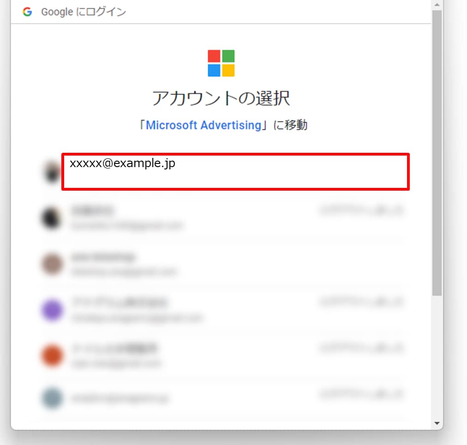
Task: Click the avatar beside xxxxx@example.jp
Action: (x=52, y=172)
